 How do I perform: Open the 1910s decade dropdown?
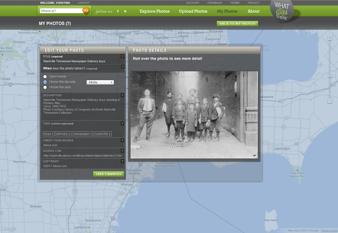(x=100, y=82)
